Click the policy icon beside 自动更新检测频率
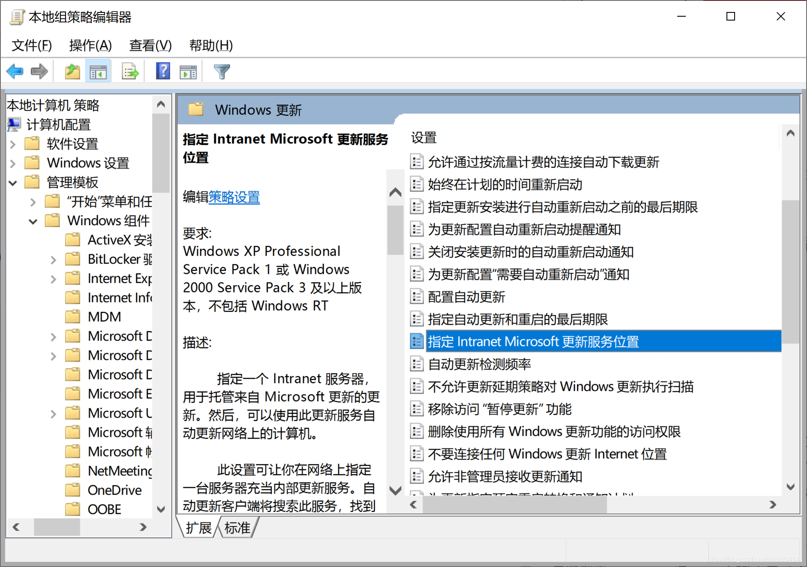Screen dimensions: 807x567 pyautogui.click(x=416, y=364)
